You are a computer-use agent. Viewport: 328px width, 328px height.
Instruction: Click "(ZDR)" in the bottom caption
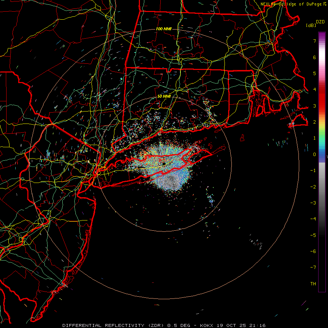click(155, 325)
